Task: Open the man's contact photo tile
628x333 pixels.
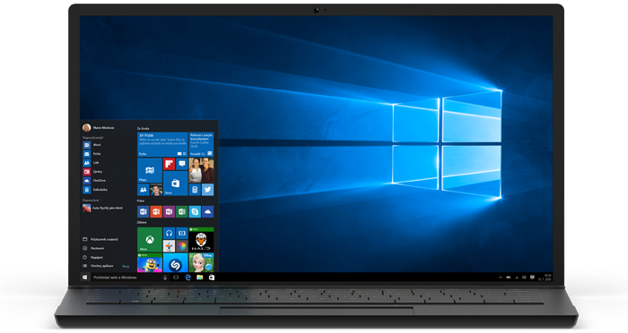Action: click(156, 190)
